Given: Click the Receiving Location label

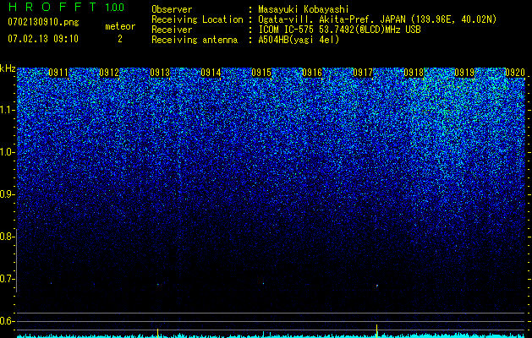Looking at the screenshot, I should (197, 19).
